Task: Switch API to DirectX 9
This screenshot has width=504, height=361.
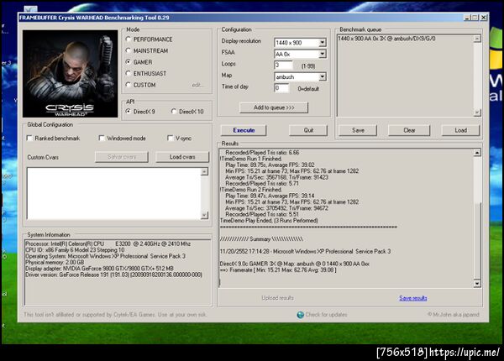Action: coord(129,112)
